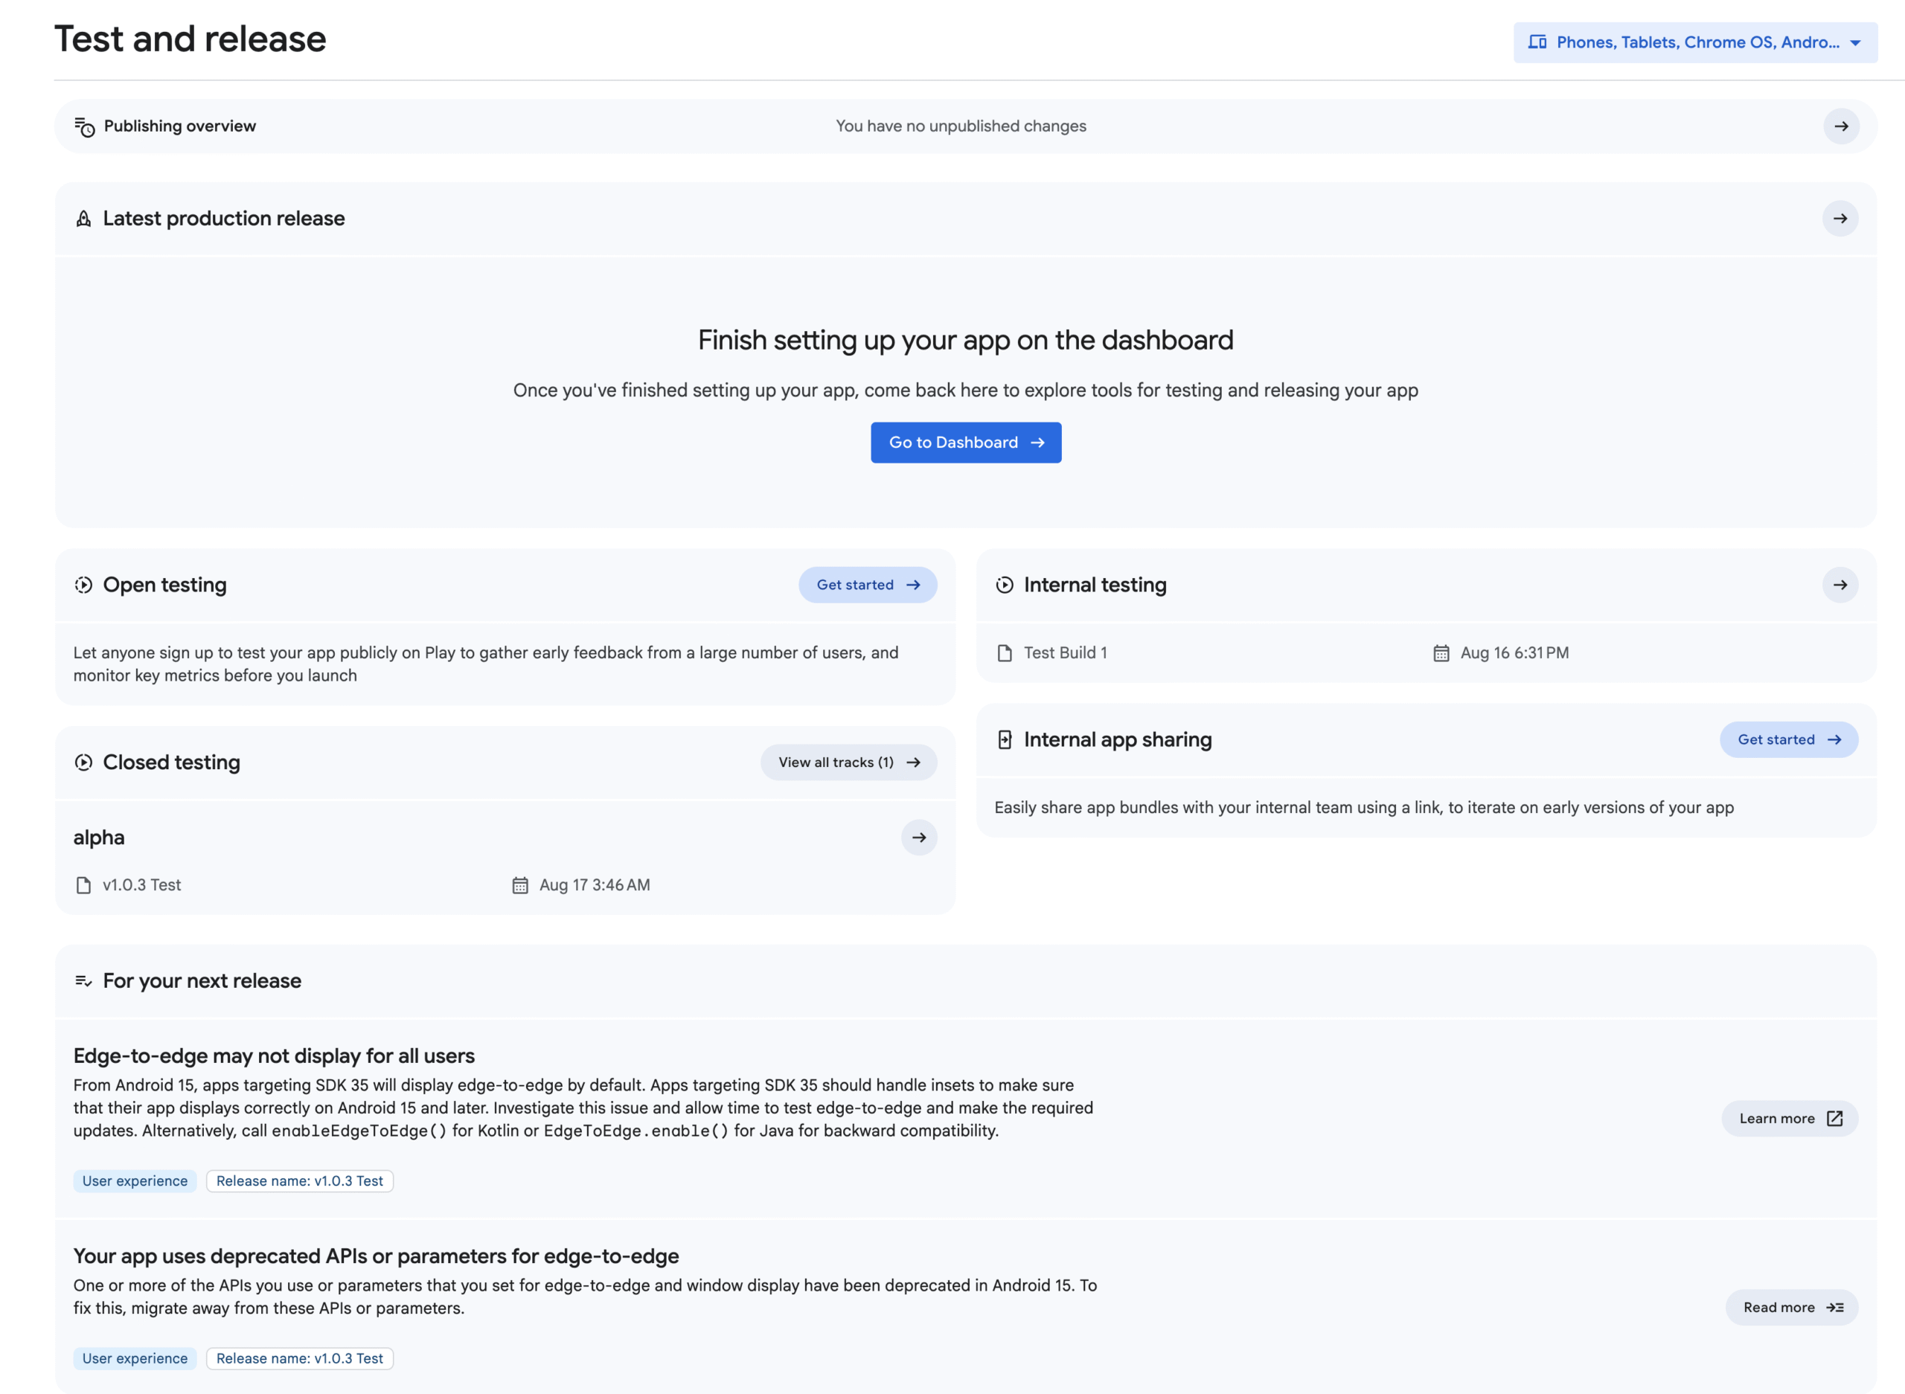Click Go to Dashboard button
1905x1394 pixels.
966,442
